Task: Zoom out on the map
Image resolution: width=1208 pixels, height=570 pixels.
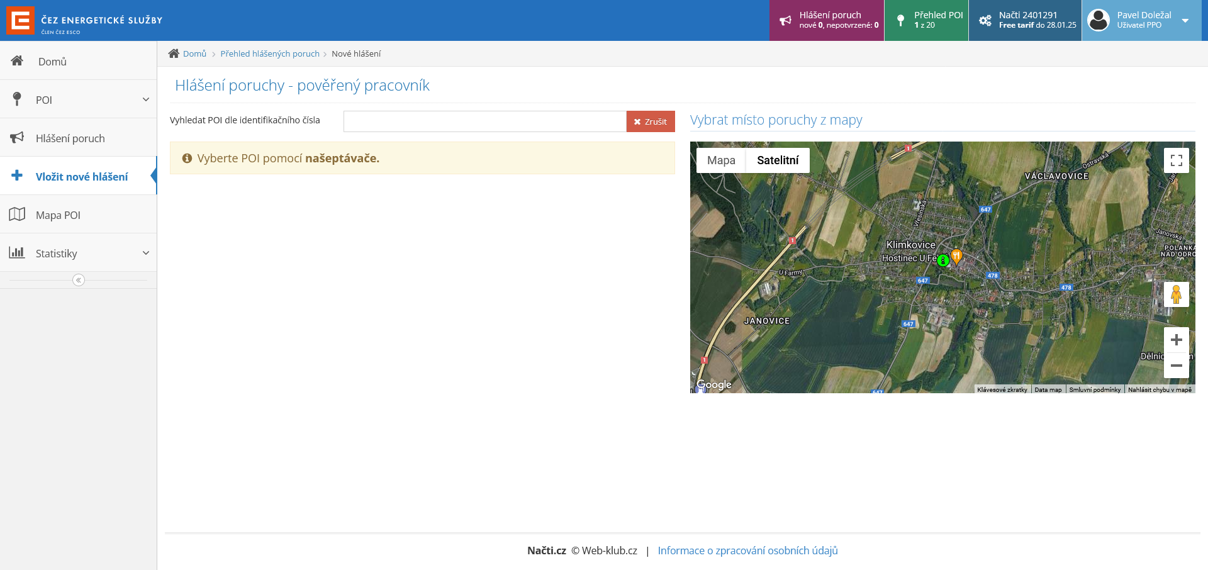Action: pos(1176,366)
